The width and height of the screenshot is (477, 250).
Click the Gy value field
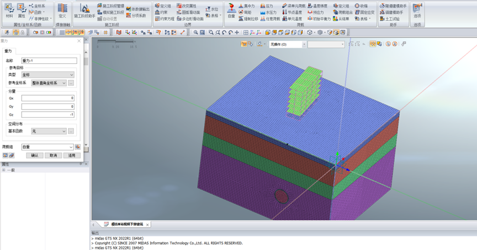click(48, 106)
